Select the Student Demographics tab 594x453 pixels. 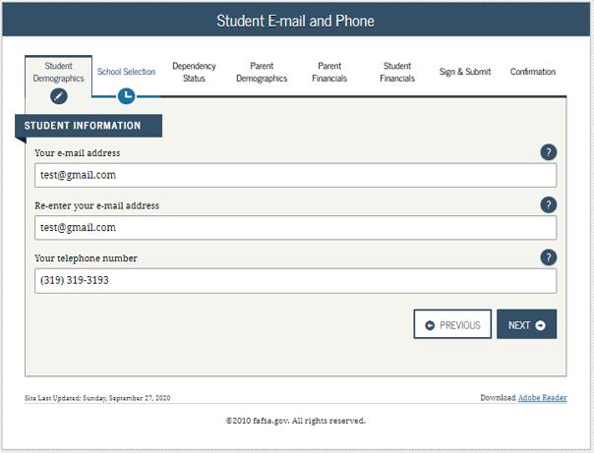(58, 72)
